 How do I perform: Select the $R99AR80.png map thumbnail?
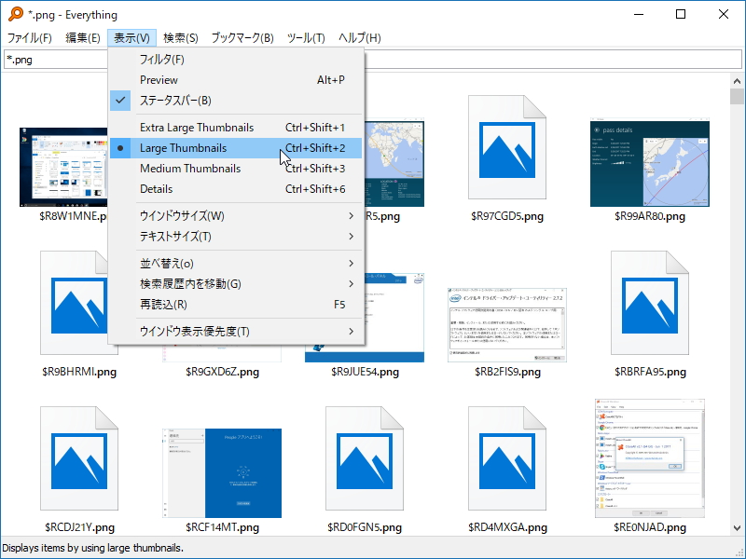click(x=648, y=163)
